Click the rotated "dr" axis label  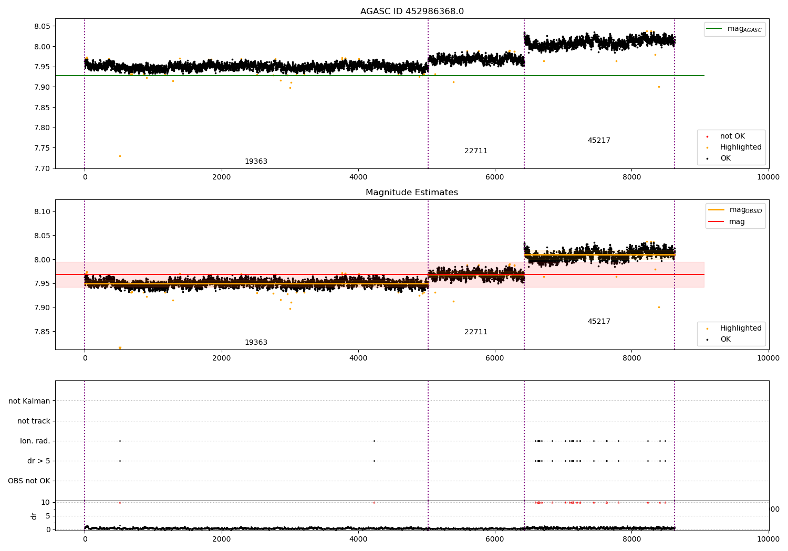[x=34, y=516]
